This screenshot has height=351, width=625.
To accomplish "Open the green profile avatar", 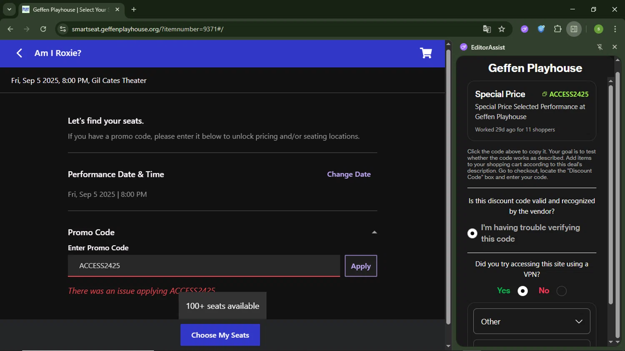I will click(x=599, y=29).
